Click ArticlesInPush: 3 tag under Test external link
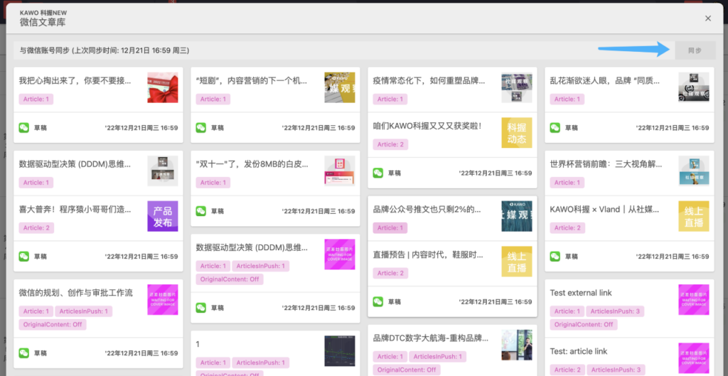728x376 pixels. click(x=615, y=311)
